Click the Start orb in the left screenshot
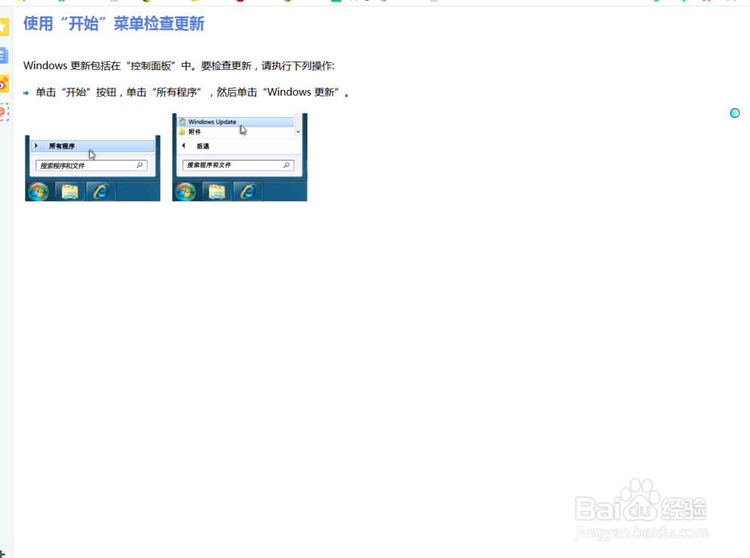750x558 pixels. pyautogui.click(x=38, y=190)
